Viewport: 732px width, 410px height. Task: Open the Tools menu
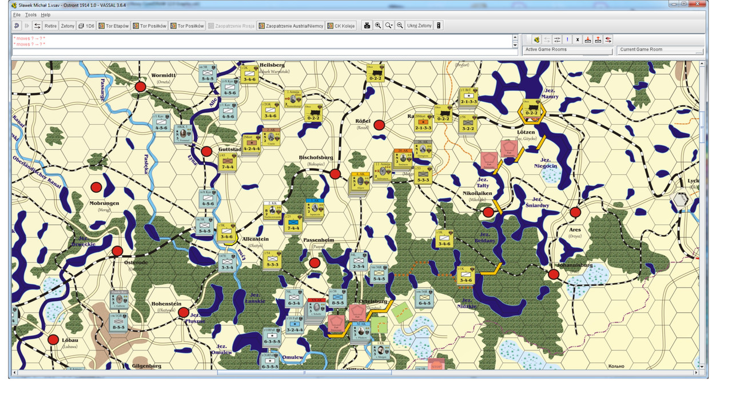(x=31, y=15)
